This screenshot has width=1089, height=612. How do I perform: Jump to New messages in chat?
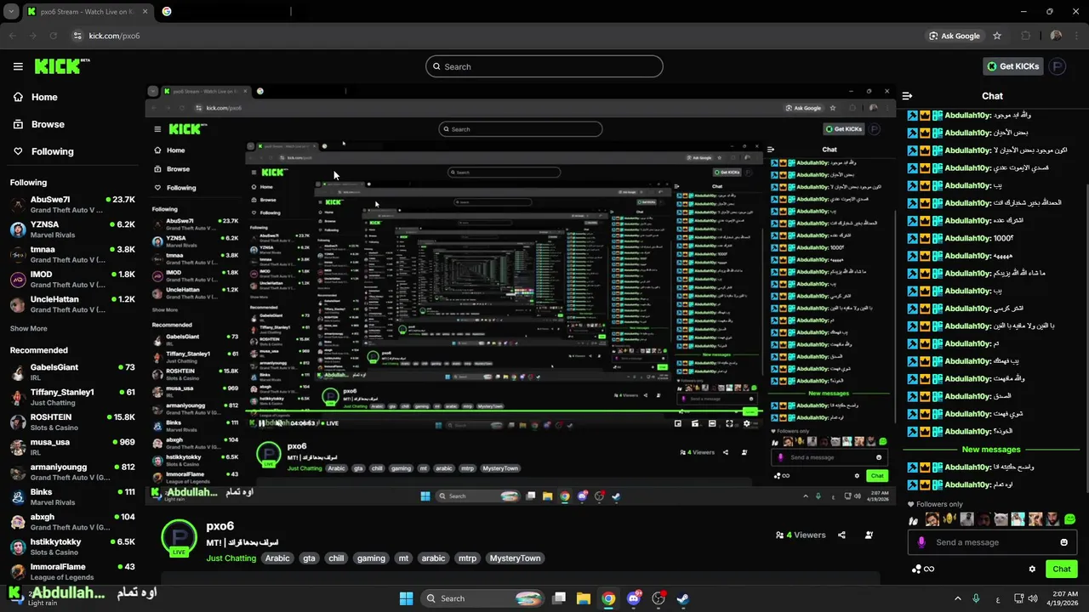click(991, 449)
